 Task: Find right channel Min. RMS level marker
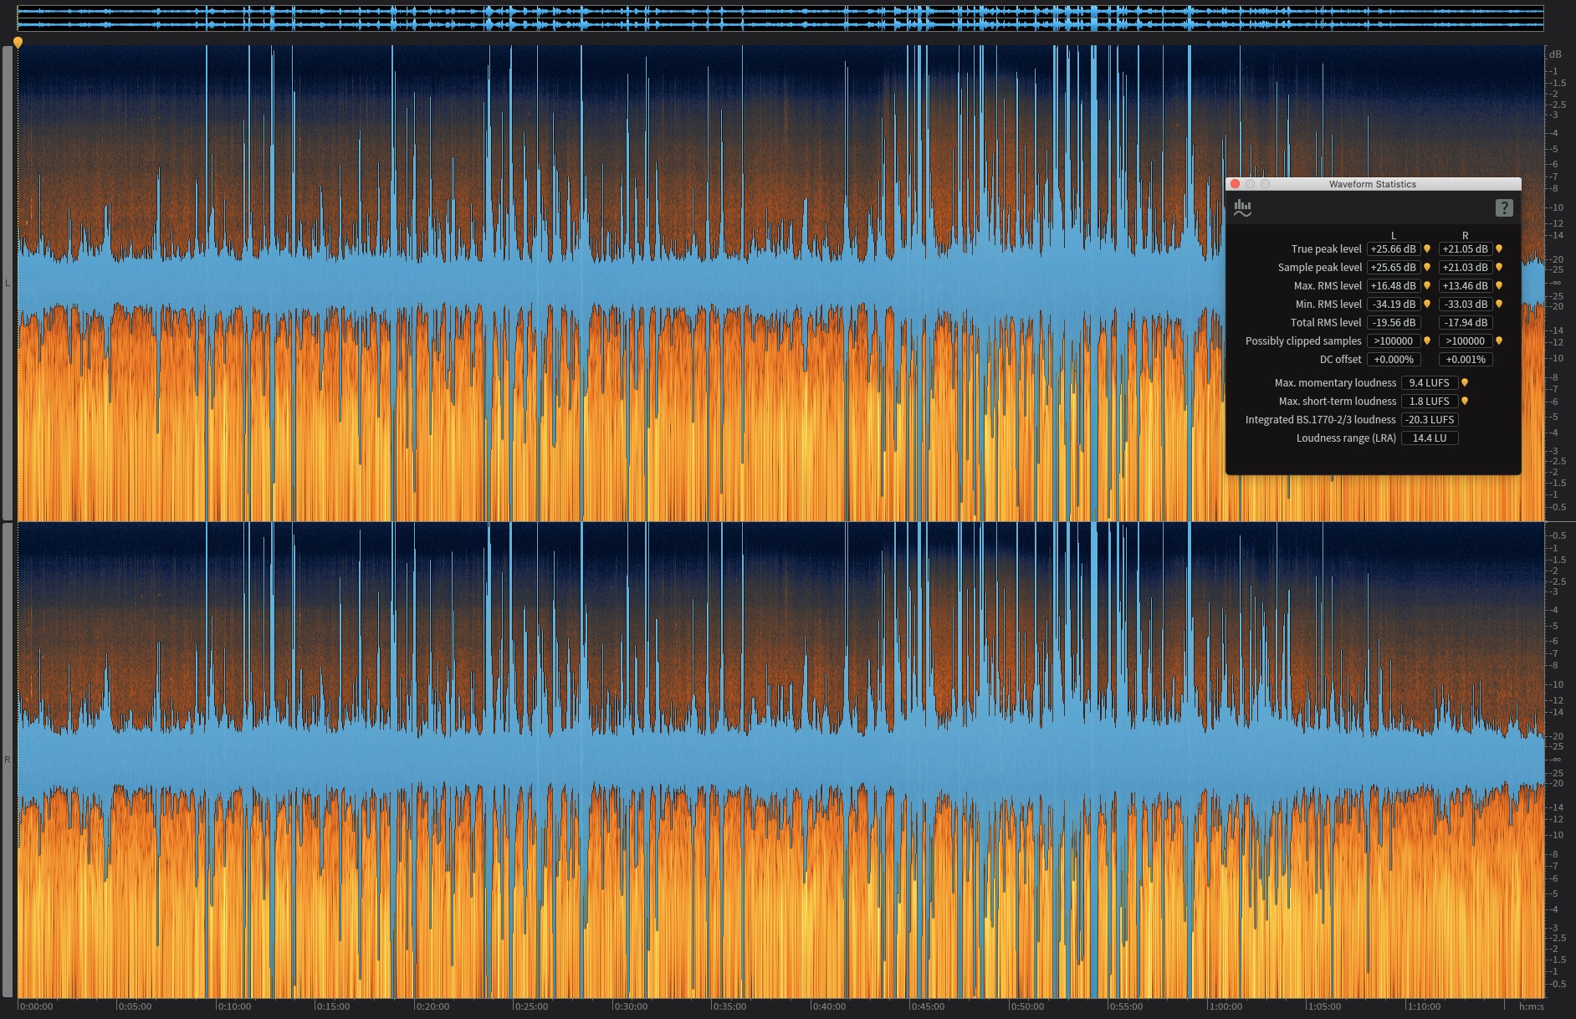1499,304
